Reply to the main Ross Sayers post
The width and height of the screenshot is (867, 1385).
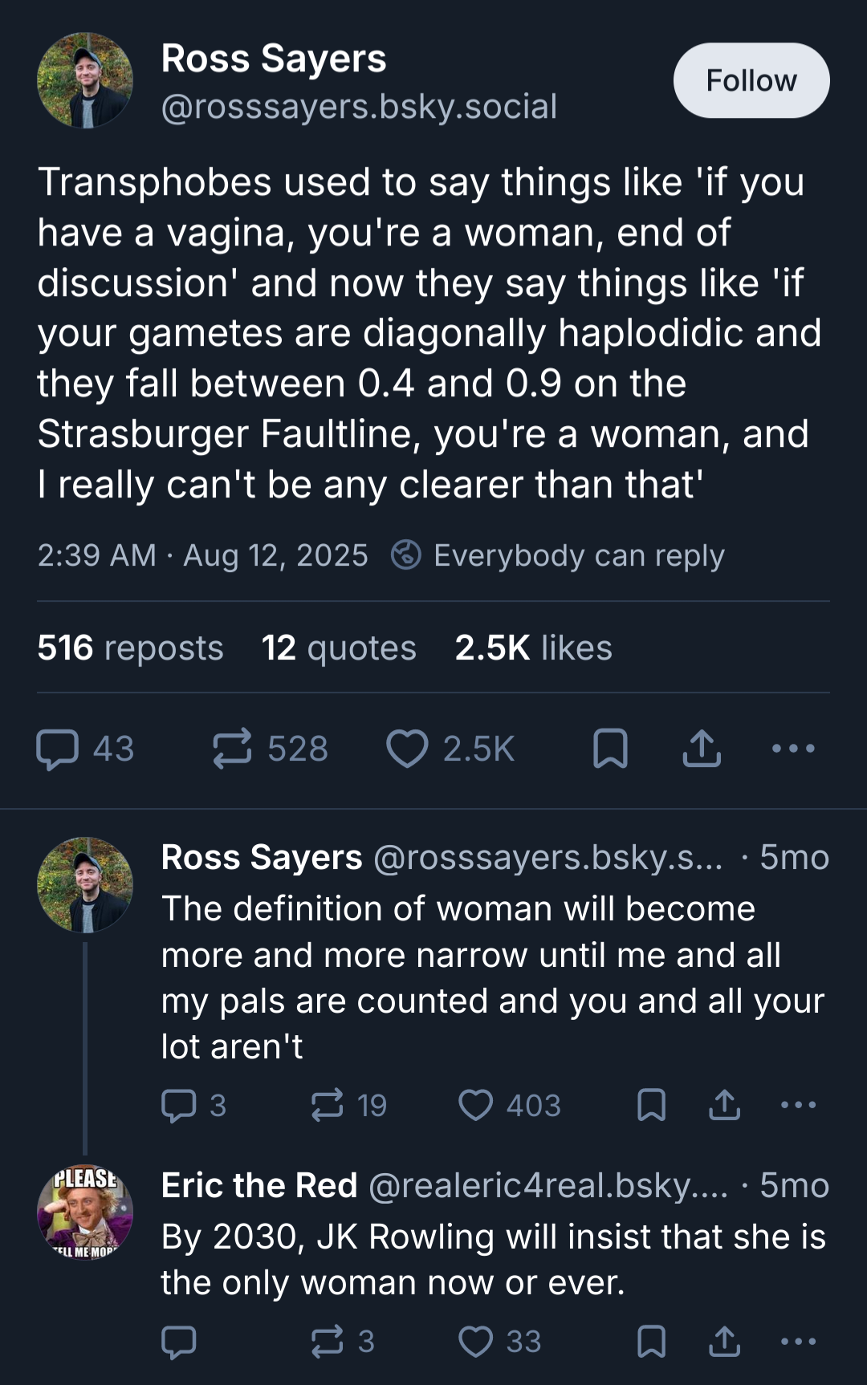58,749
